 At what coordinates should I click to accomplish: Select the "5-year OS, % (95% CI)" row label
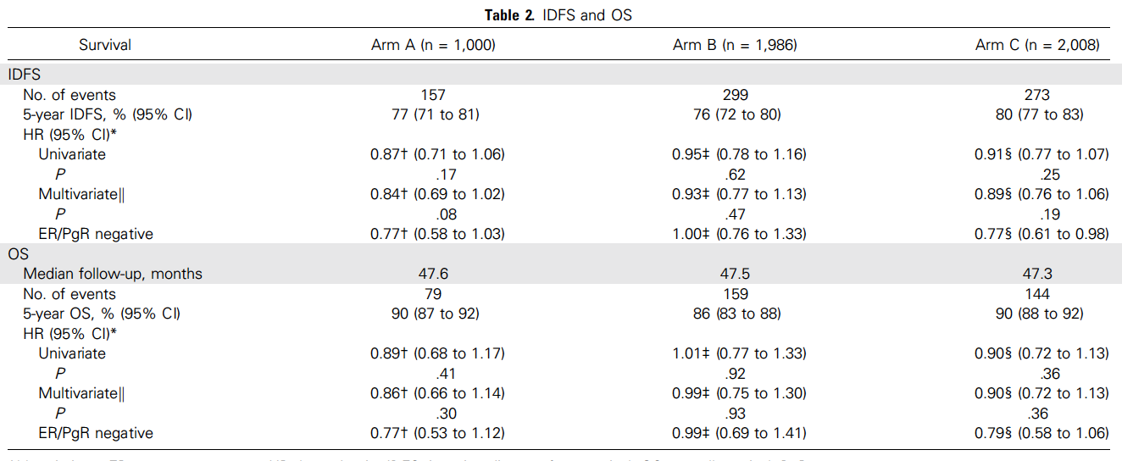click(102, 314)
